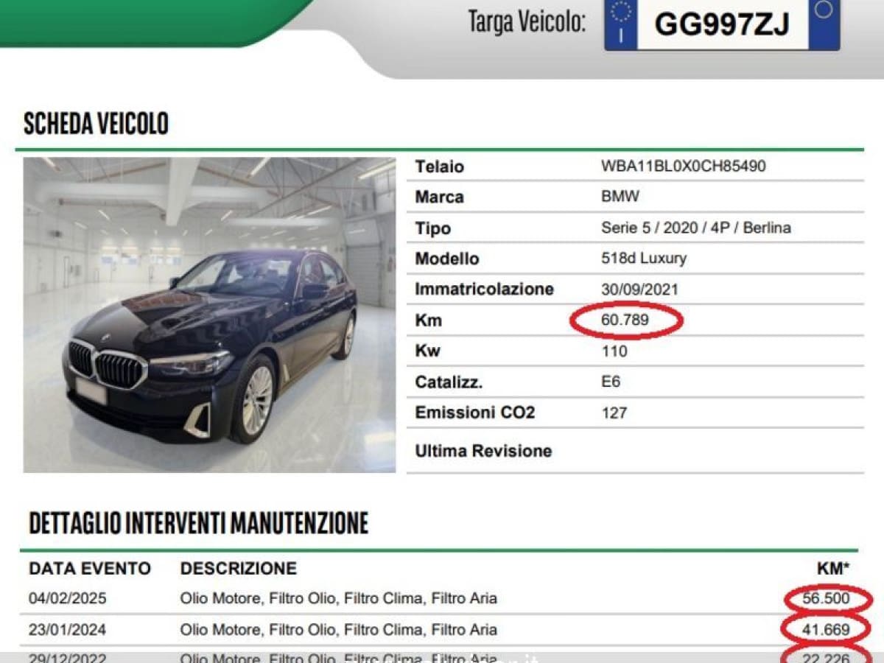
Task: Click the Catalizz. value E6
Action: click(611, 382)
